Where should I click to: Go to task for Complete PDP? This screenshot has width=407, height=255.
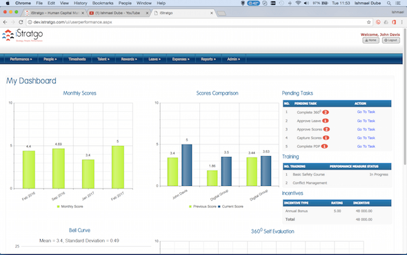point(366,147)
